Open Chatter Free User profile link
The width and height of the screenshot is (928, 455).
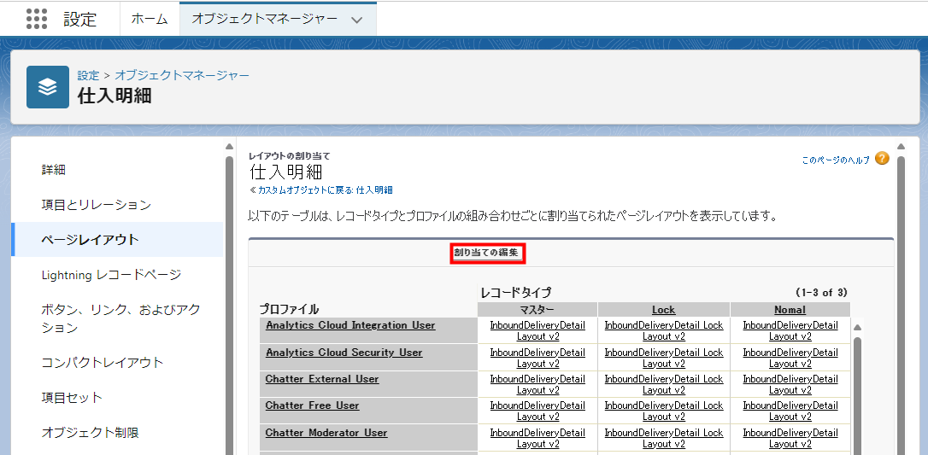[312, 405]
